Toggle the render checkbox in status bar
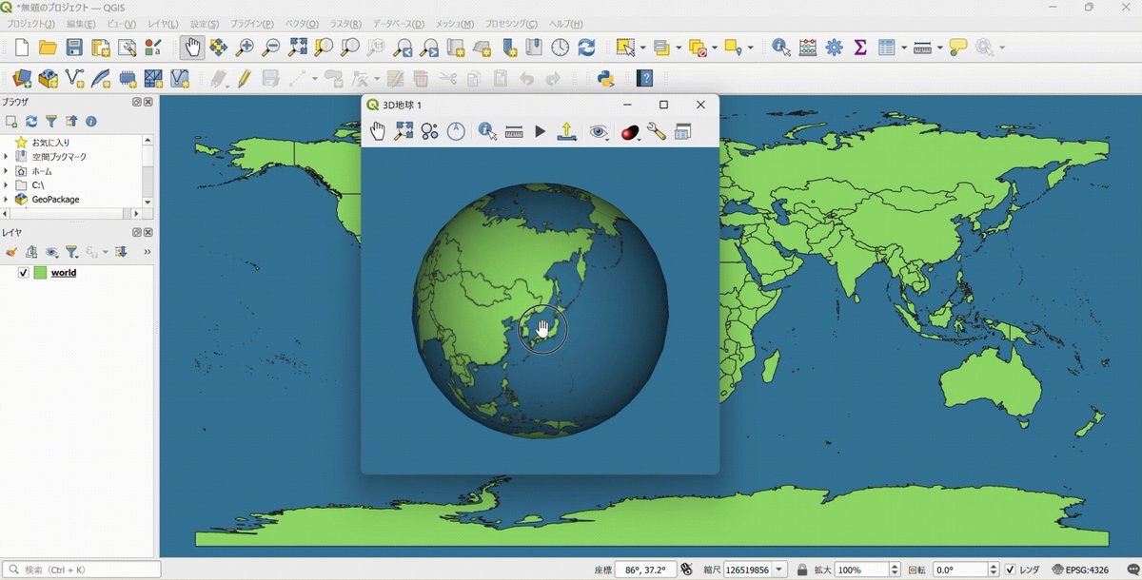 pyautogui.click(x=1011, y=570)
